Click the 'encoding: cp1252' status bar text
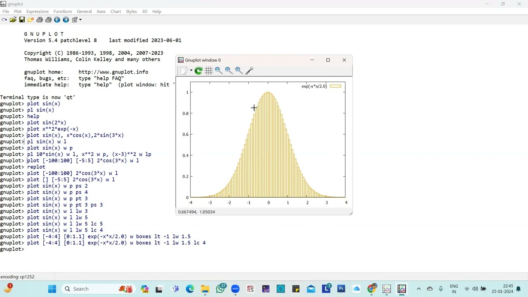528x297 pixels. [x=17, y=277]
